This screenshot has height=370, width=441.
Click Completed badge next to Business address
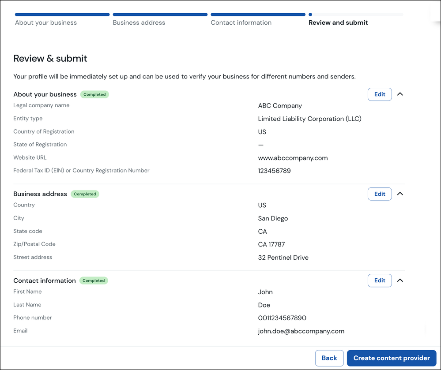[x=85, y=194]
